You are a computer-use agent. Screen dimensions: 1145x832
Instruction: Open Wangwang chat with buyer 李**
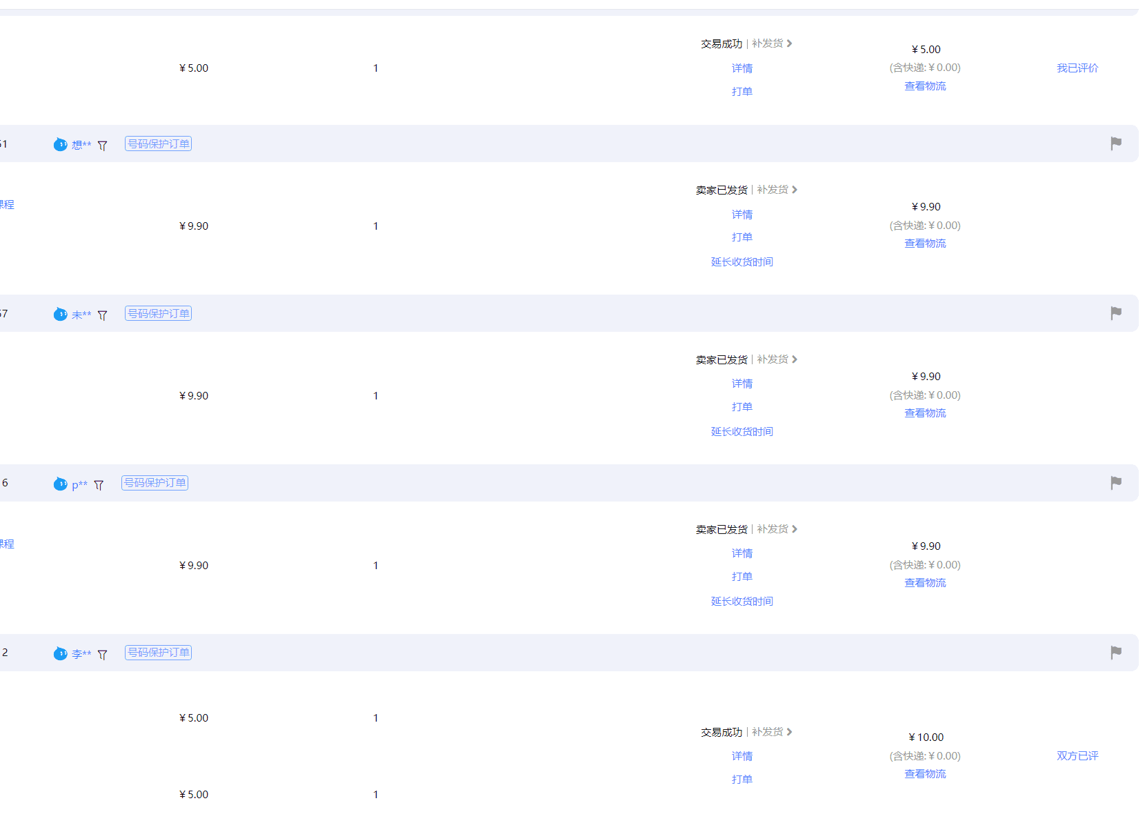click(x=61, y=653)
